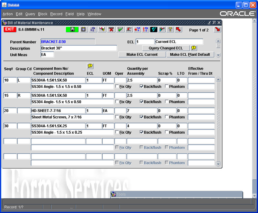
Task: Click the yellow bubble icon beside Query Changed ECL
Action: click(194, 48)
